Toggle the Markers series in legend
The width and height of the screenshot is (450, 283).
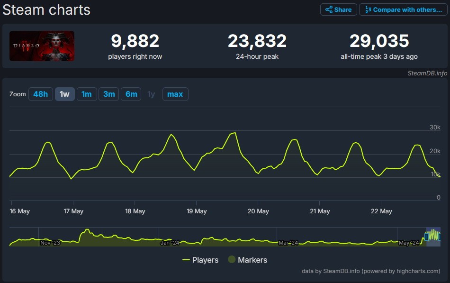point(252,260)
